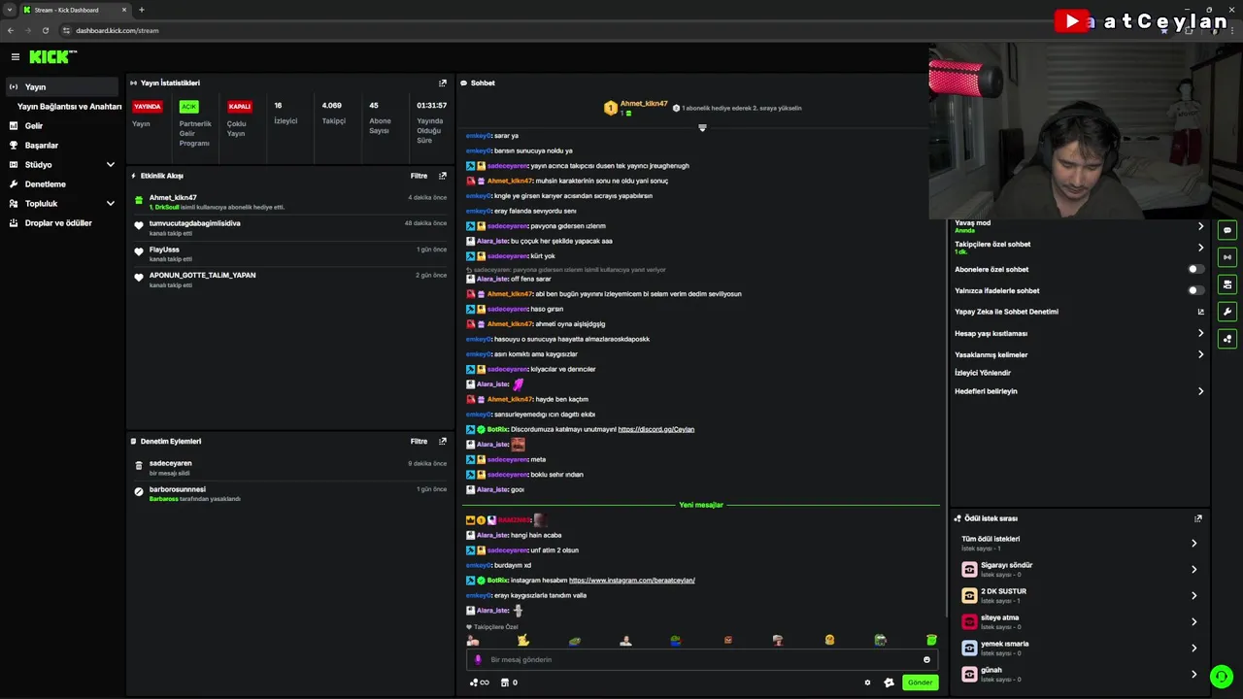Open a new browser tab
Image resolution: width=1243 pixels, height=699 pixels.
(142, 10)
